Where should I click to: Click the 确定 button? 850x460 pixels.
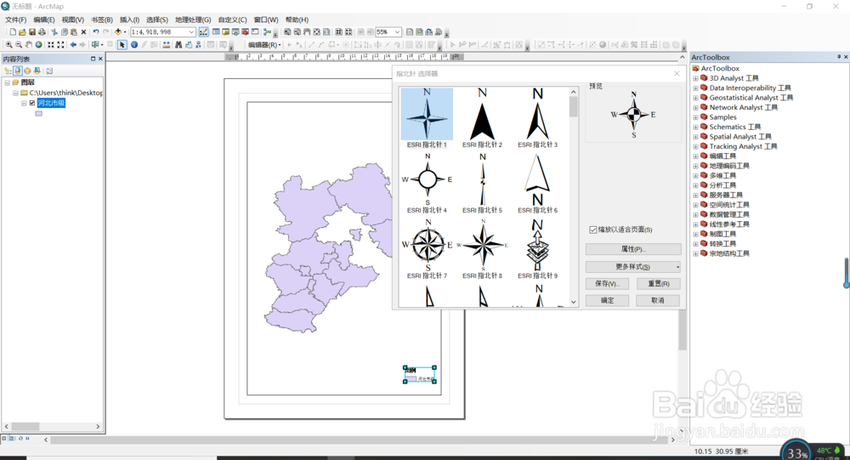607,300
